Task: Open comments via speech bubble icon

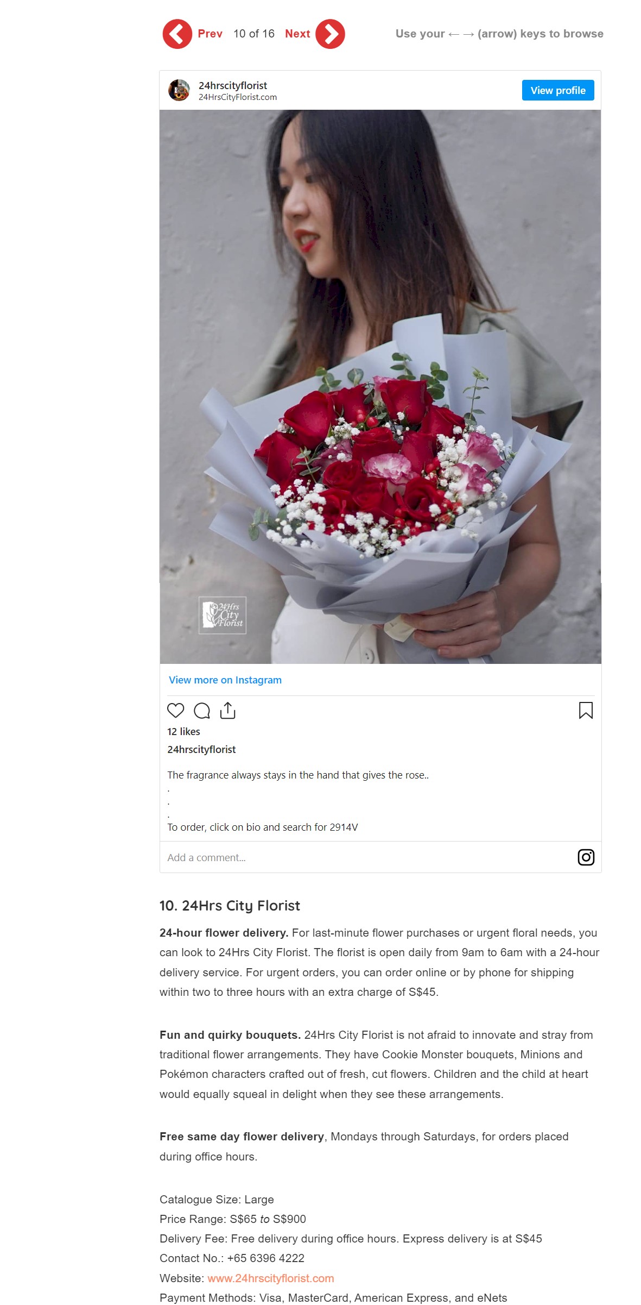Action: [202, 710]
